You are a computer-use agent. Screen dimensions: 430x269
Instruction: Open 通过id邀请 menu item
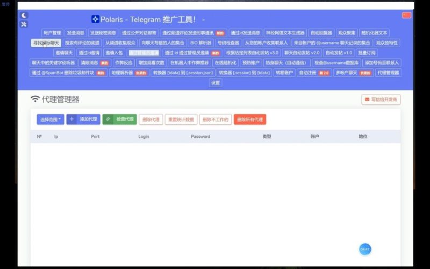[x=89, y=53]
